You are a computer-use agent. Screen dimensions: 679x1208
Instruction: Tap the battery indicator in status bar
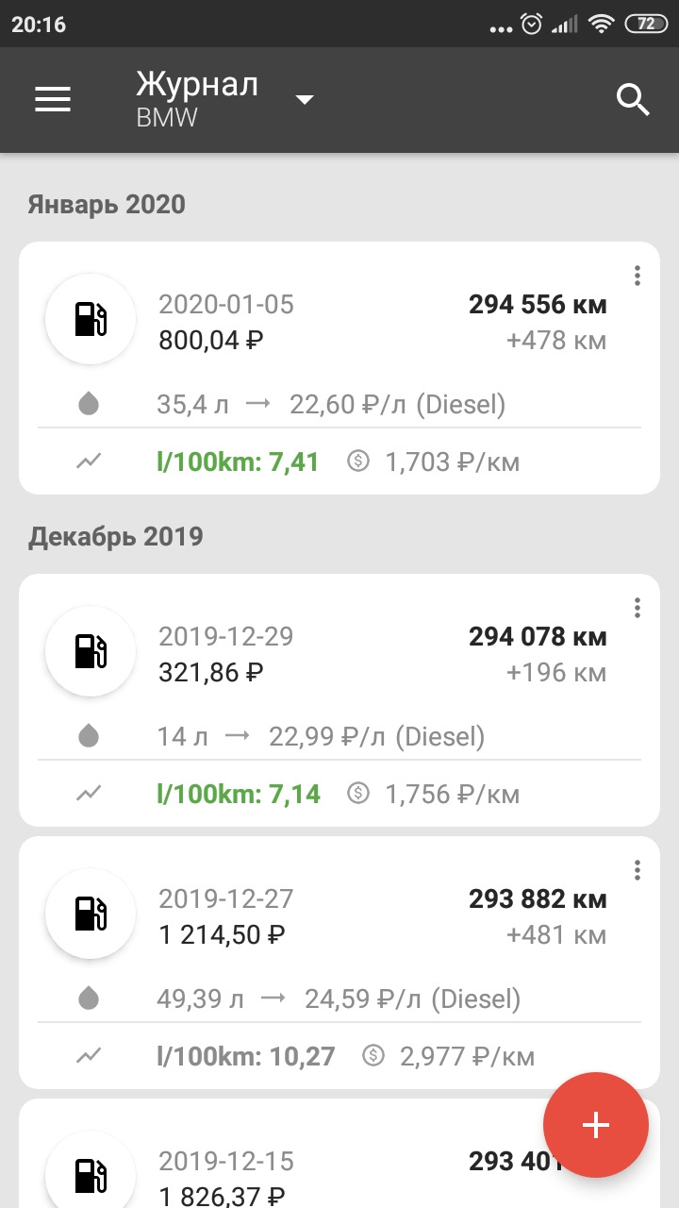pos(646,25)
